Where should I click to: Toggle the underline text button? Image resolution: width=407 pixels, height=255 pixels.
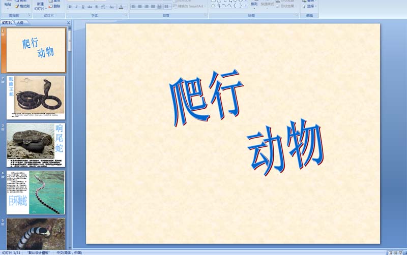click(x=83, y=7)
